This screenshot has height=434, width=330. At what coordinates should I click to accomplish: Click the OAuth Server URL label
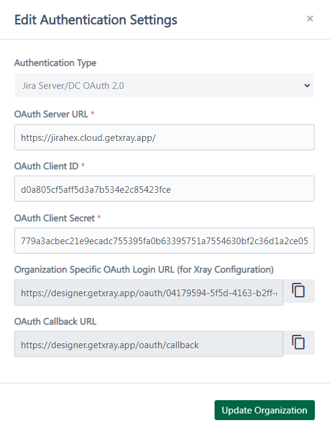coord(51,114)
